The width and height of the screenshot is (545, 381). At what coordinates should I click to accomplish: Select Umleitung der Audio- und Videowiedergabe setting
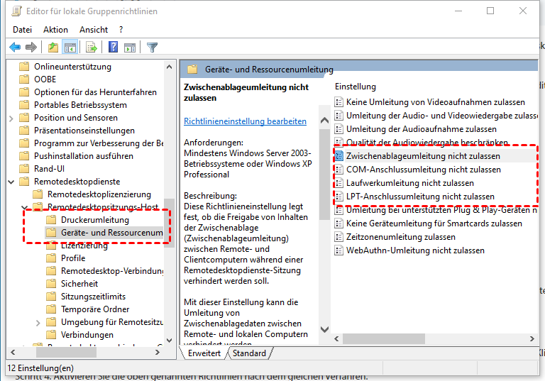(441, 116)
